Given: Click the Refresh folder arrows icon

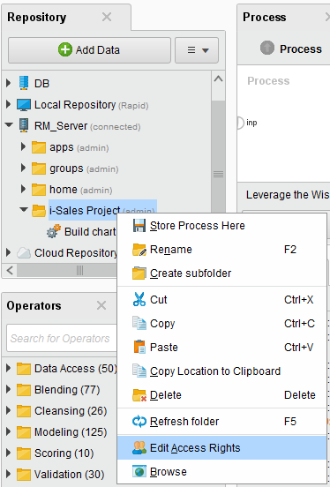Looking at the screenshot, I should point(139,422).
